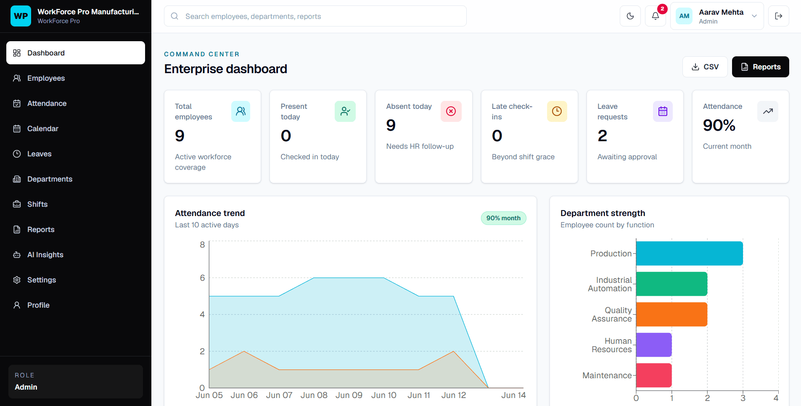This screenshot has width=801, height=406.
Task: Click the 90% attendance value
Action: 719,125
